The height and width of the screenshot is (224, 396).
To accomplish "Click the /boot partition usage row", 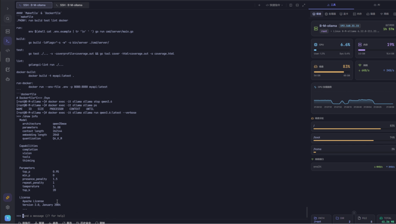I will [x=353, y=138].
